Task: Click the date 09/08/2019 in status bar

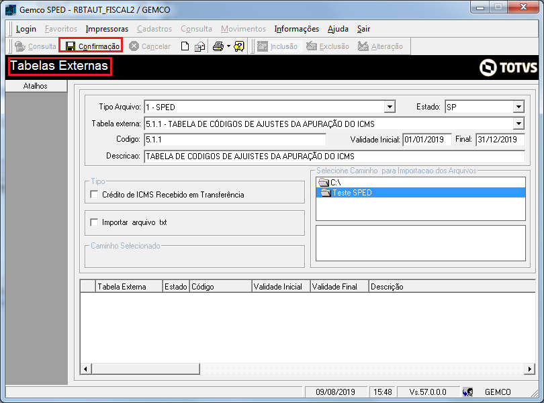Action: click(336, 392)
